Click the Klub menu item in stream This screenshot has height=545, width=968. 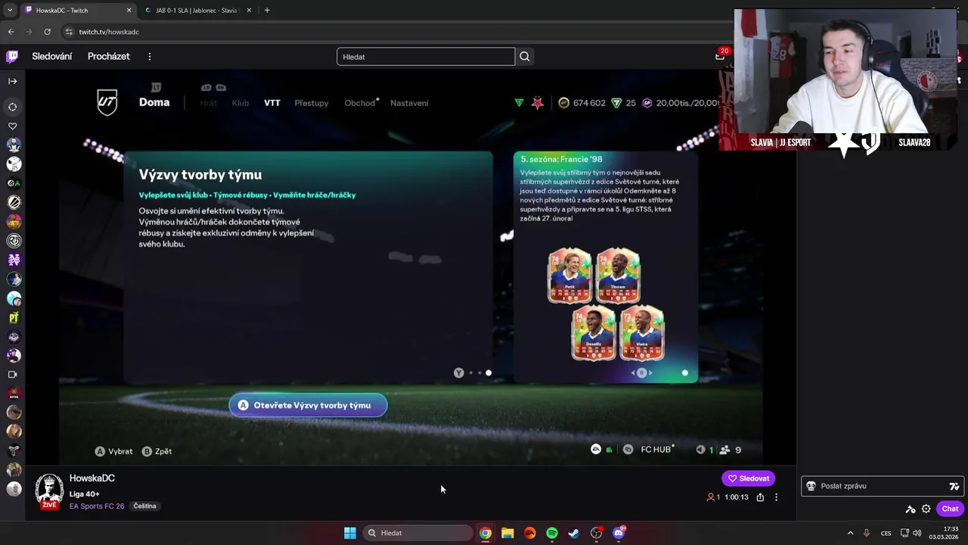click(x=240, y=103)
